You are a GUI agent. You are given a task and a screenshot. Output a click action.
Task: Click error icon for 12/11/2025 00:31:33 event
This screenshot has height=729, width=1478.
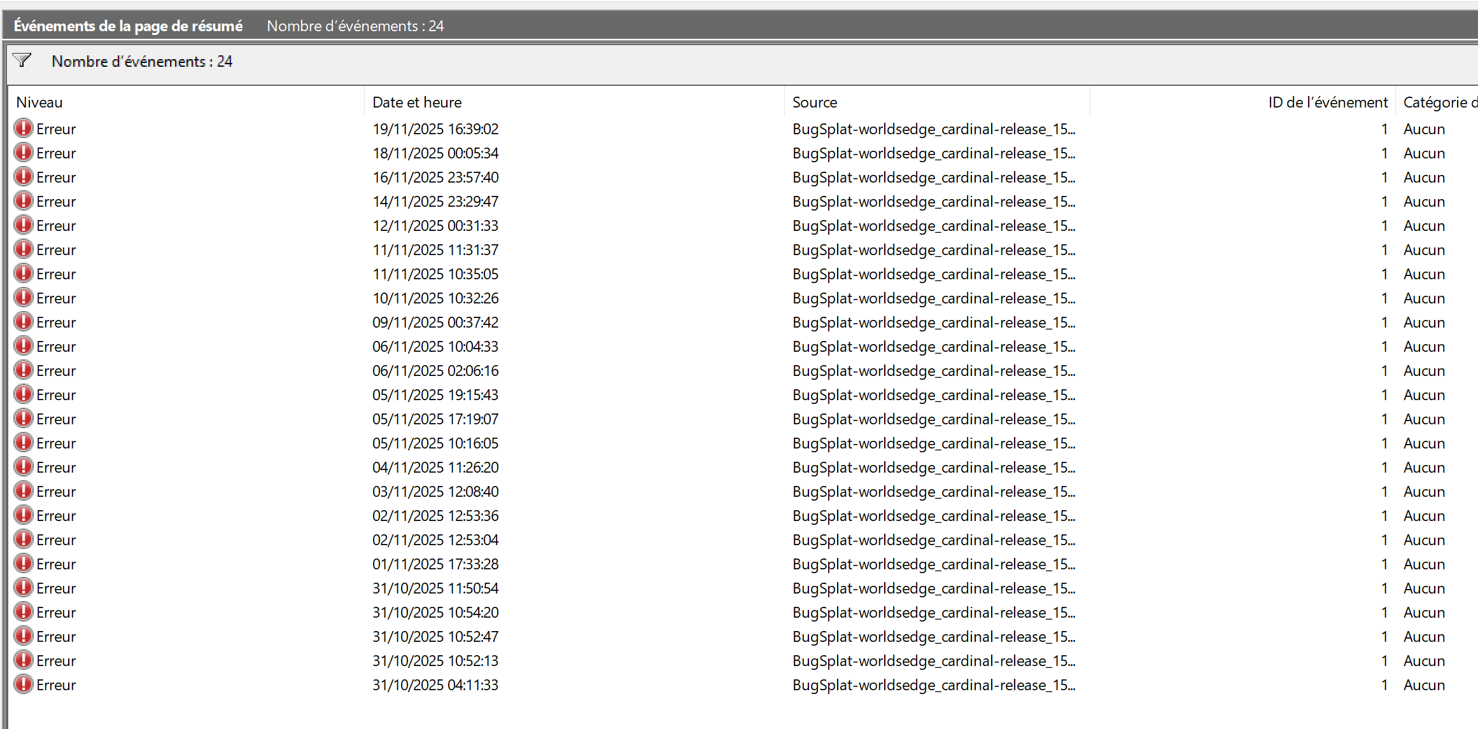coord(24,225)
